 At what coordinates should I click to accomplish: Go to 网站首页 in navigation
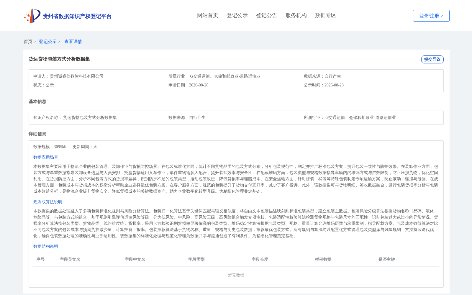208,15
